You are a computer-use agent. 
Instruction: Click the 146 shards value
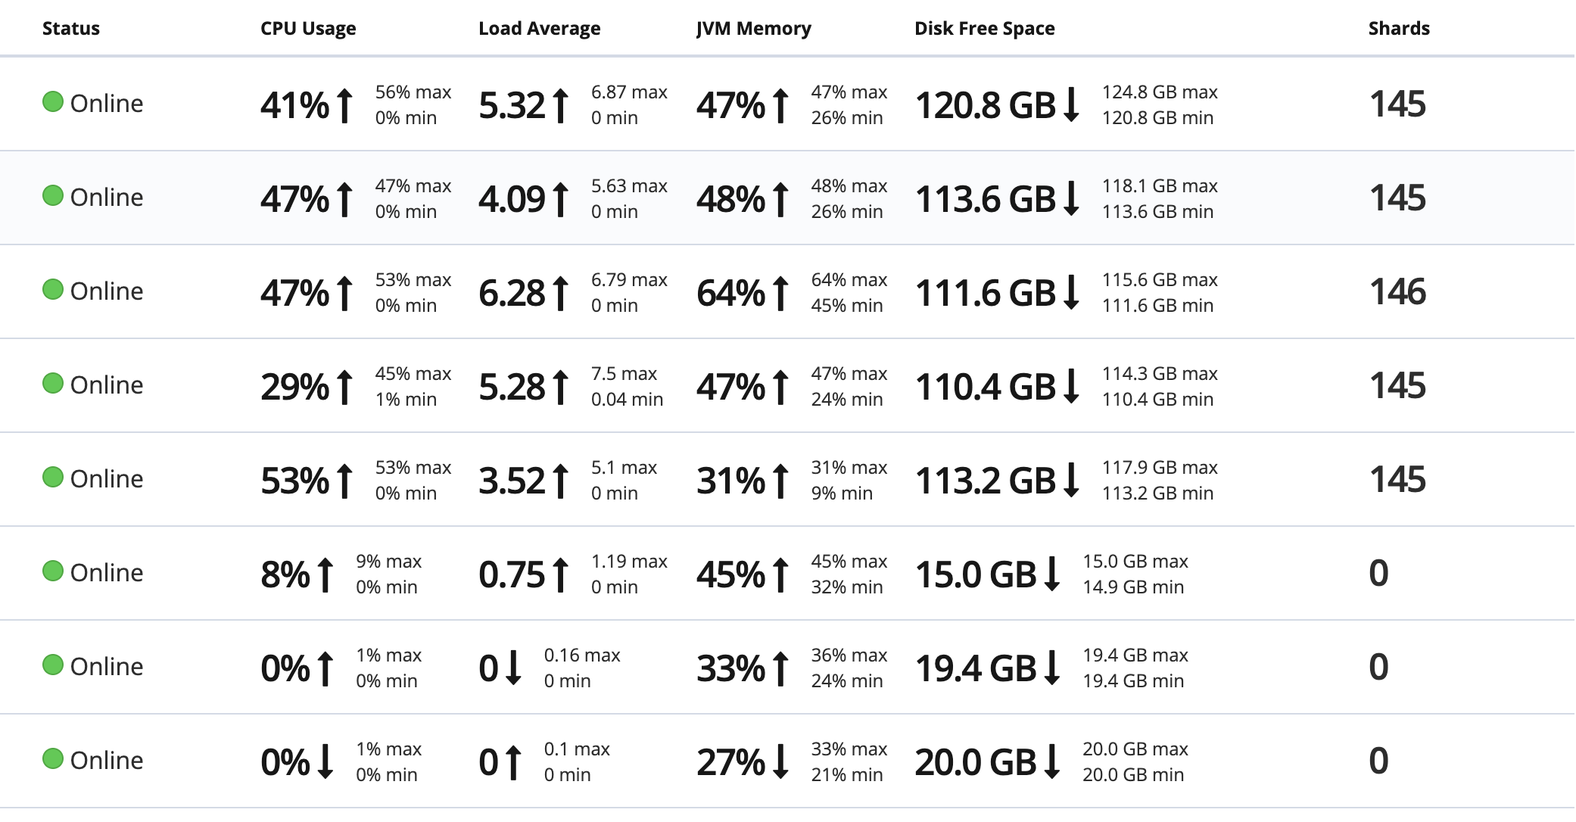[x=1398, y=291]
